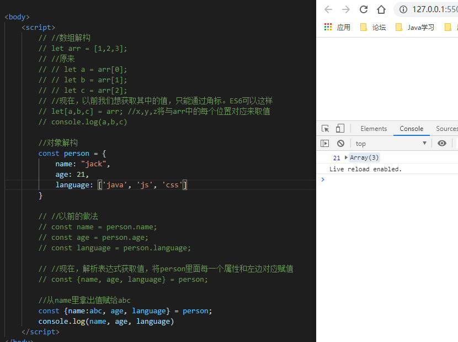Toggle the live expression eye icon
Viewport: 458px width, 342px height.
pos(442,143)
